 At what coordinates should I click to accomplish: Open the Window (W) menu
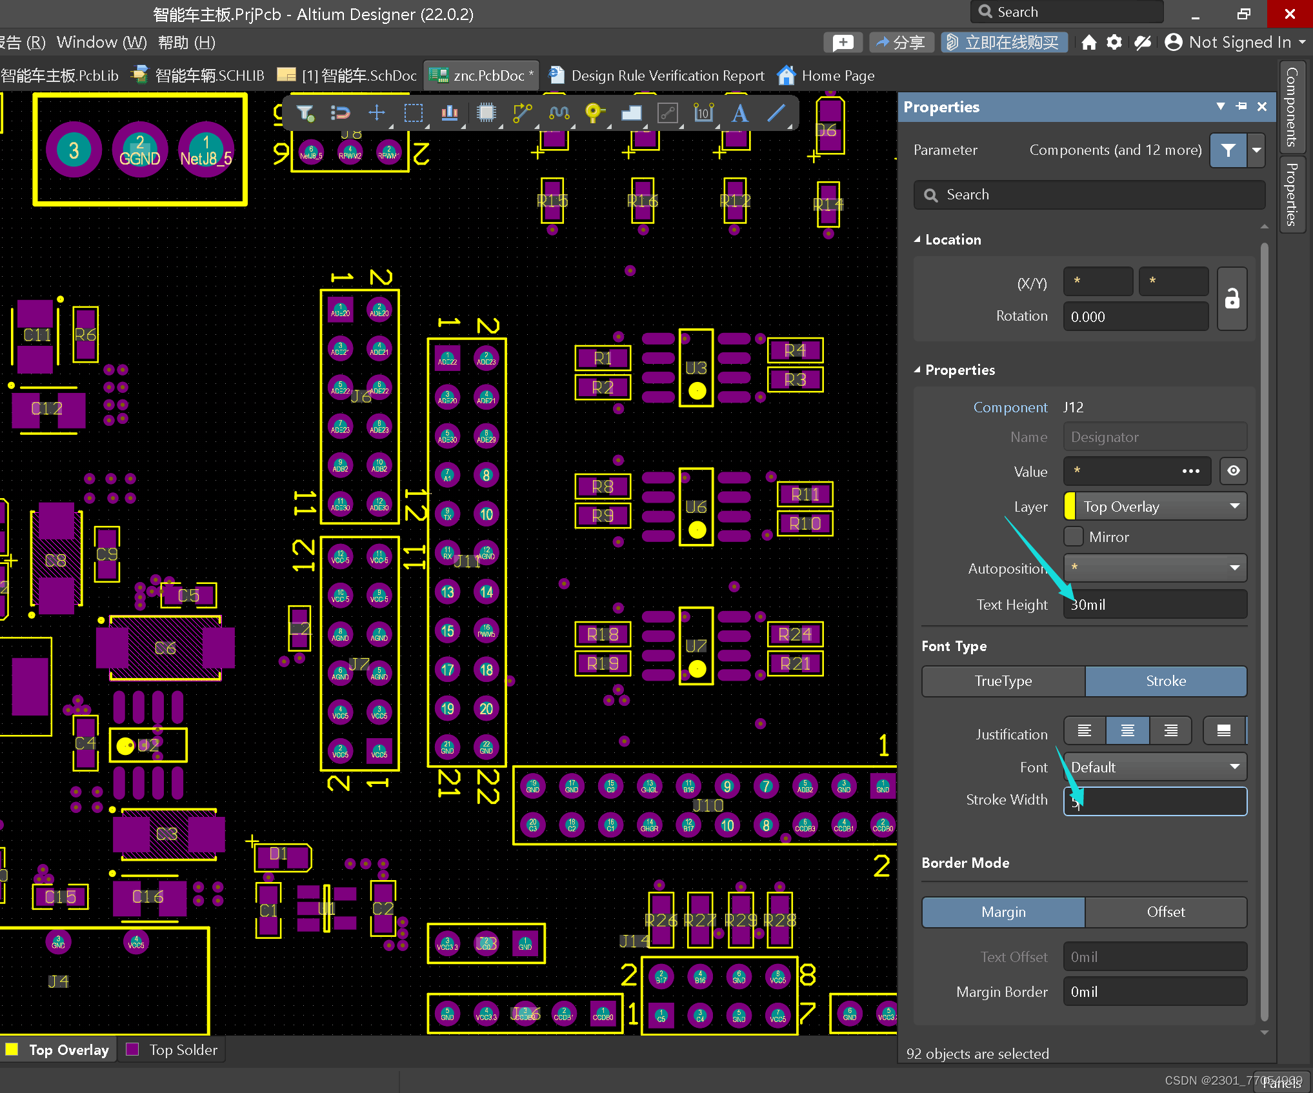pyautogui.click(x=101, y=43)
